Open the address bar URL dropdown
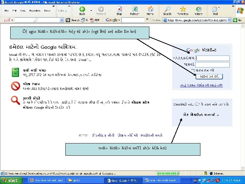Viewport: 245px width, 184px height. point(229,20)
